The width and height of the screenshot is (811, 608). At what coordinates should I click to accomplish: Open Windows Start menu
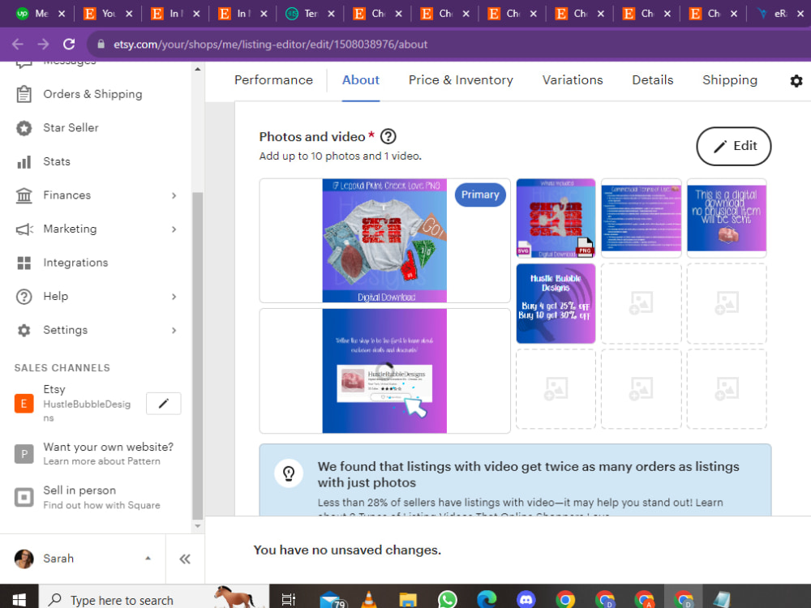19,600
